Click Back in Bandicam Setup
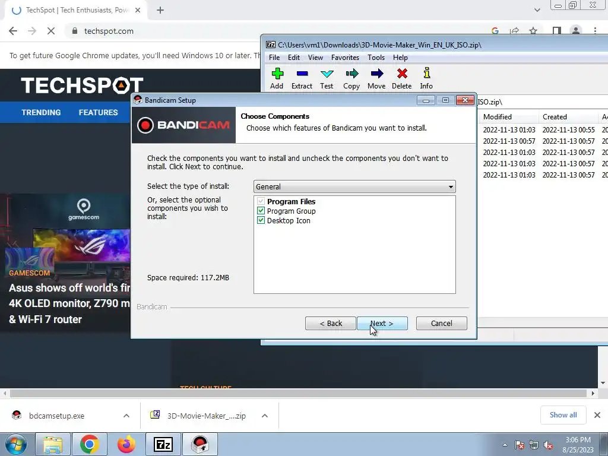 tap(330, 324)
